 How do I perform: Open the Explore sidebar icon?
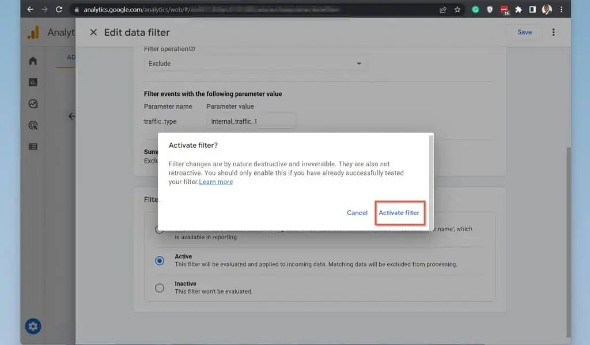(33, 104)
